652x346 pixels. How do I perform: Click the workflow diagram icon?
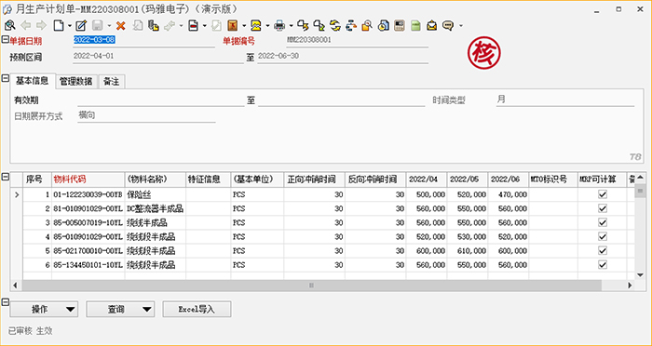coord(351,26)
